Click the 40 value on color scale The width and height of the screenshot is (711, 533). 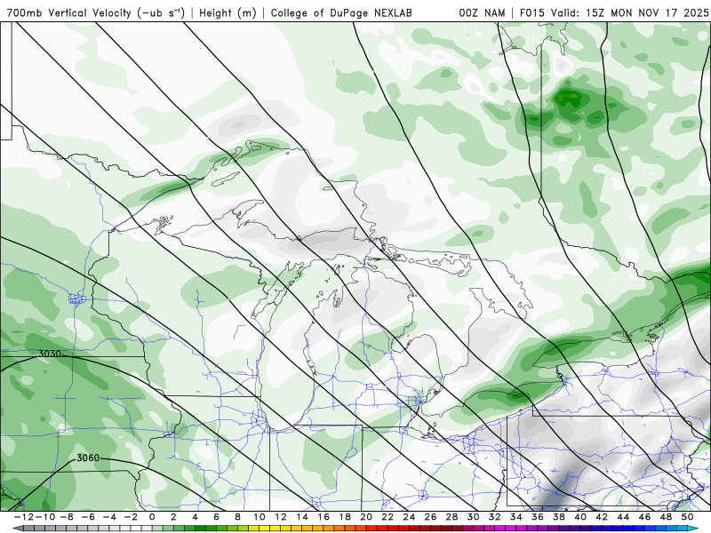pyautogui.click(x=580, y=517)
